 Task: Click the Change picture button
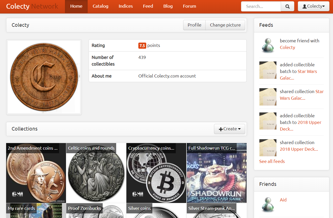(x=225, y=25)
